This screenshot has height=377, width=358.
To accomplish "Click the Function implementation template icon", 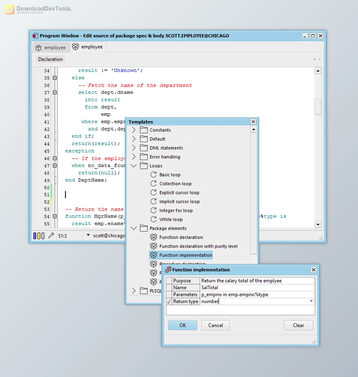I will click(x=153, y=255).
